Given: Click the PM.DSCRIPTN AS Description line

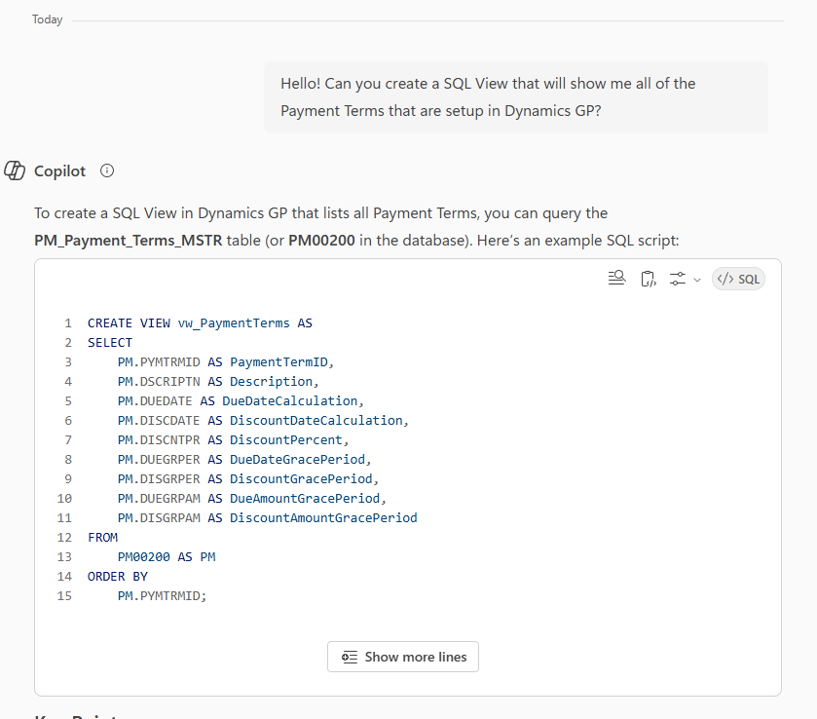Looking at the screenshot, I should pos(218,382).
